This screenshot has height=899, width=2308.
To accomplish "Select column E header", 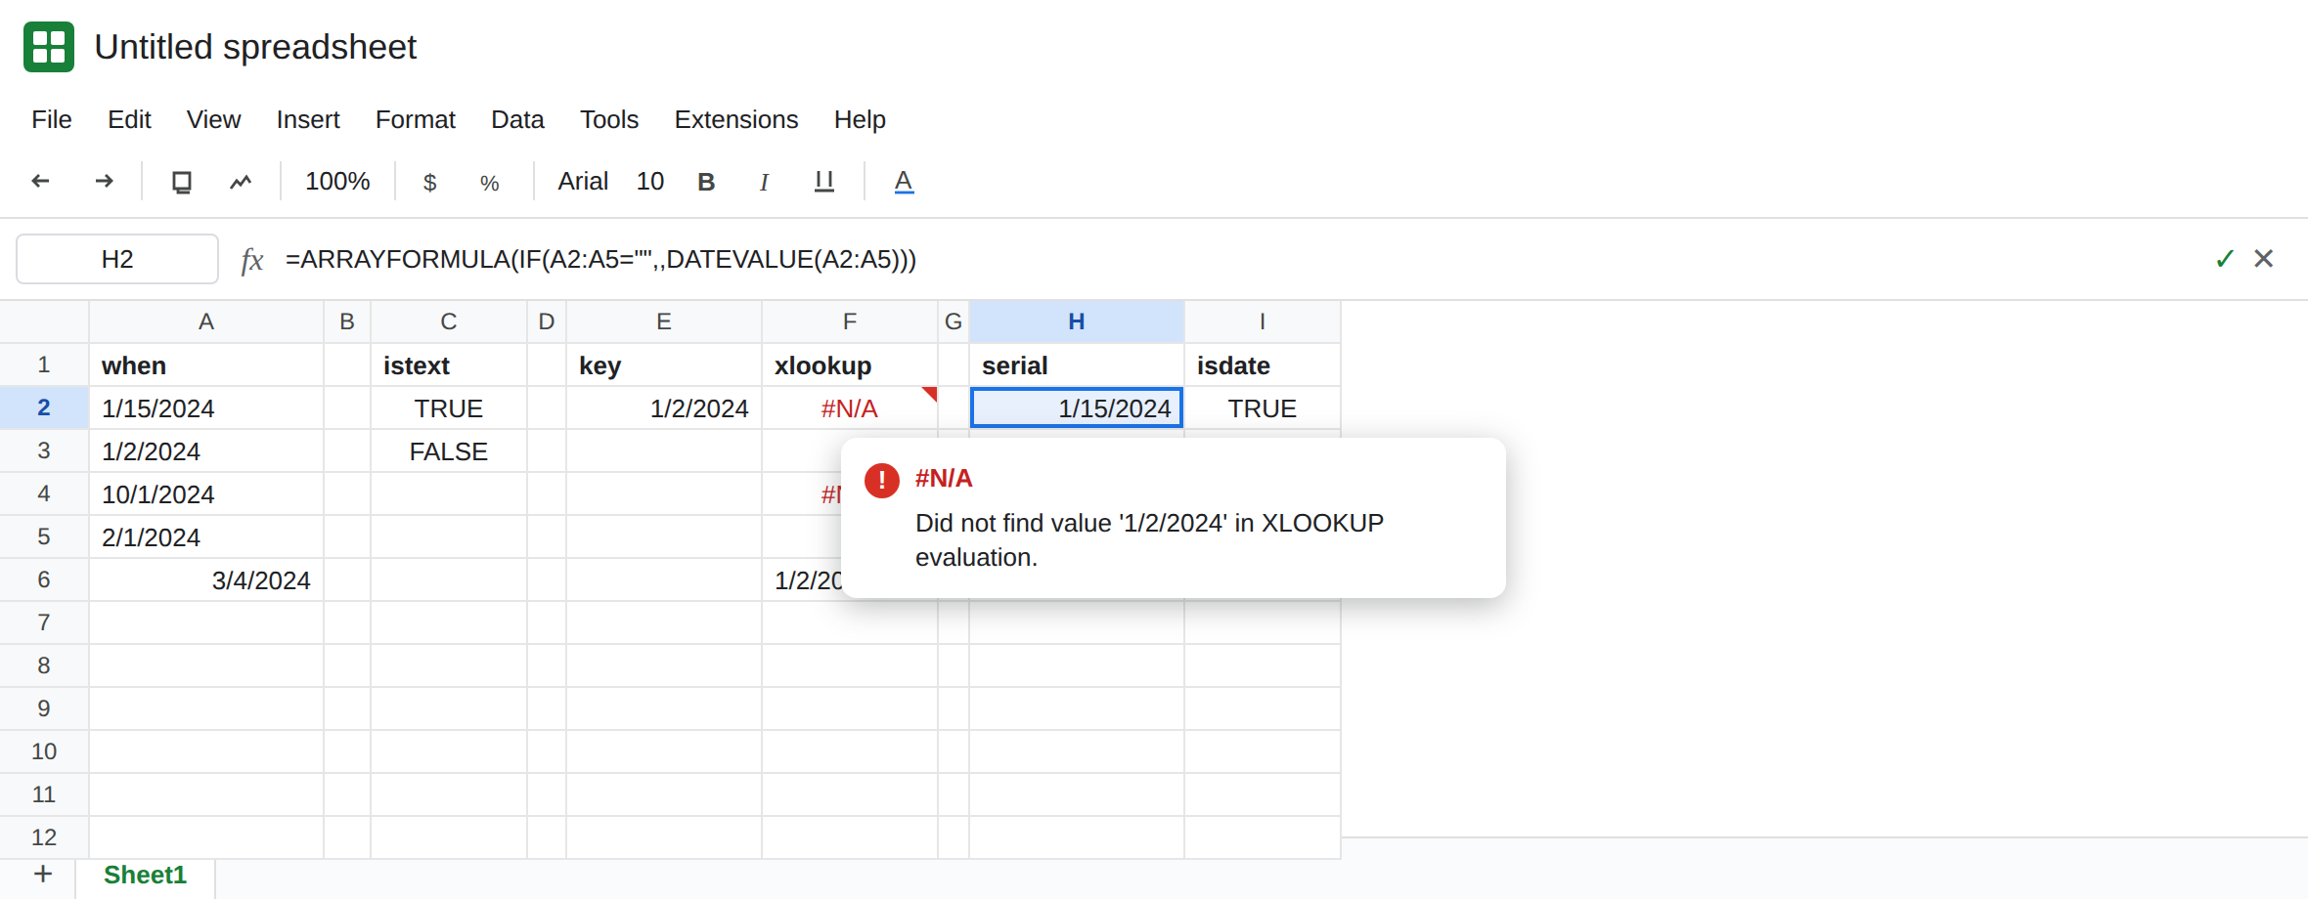I will [664, 321].
